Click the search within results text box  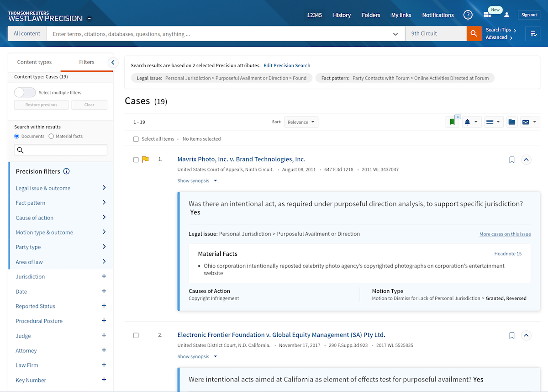coord(61,150)
